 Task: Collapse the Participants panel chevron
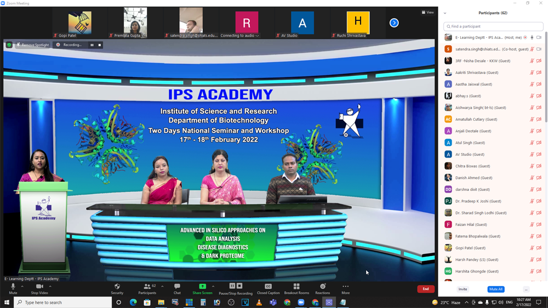click(x=445, y=13)
